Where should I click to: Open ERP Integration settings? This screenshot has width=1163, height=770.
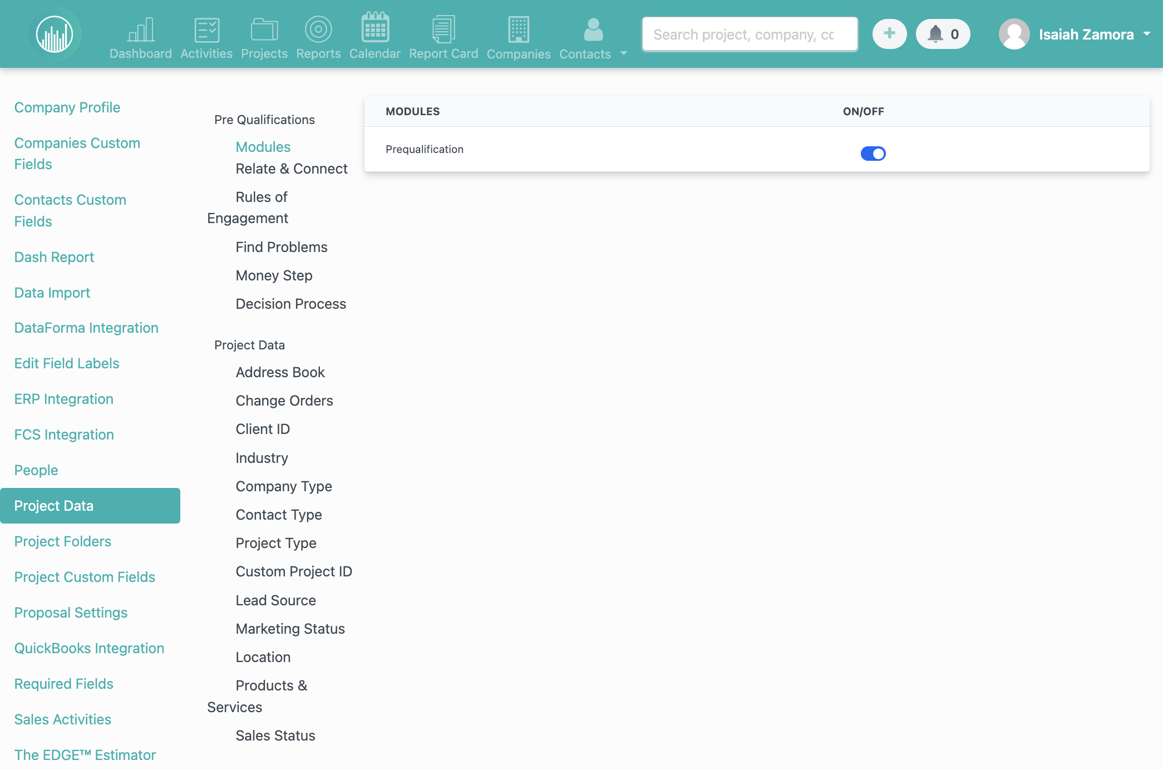64,399
